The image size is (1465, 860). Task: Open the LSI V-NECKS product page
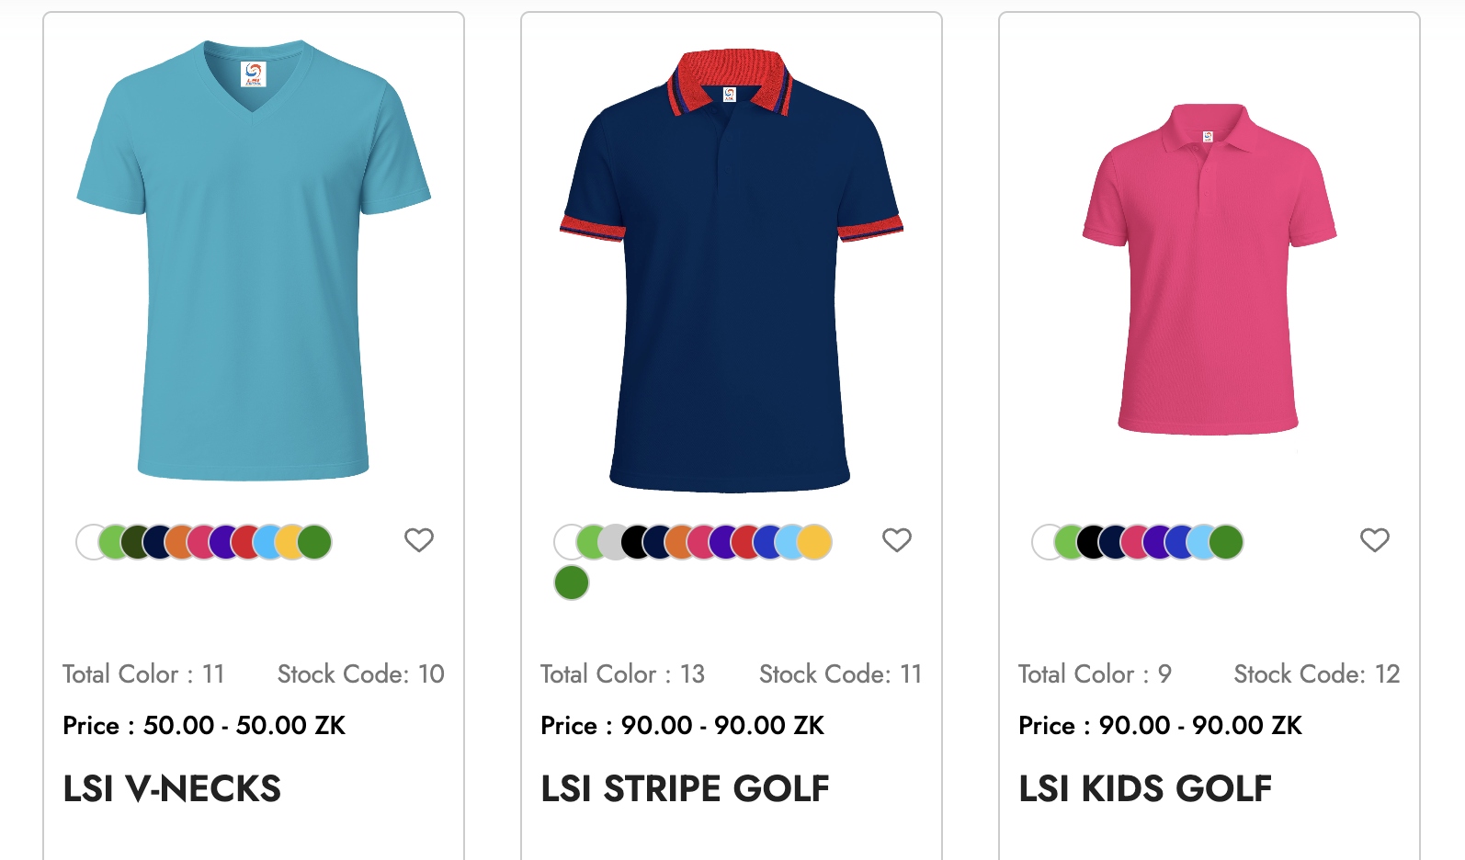[171, 788]
